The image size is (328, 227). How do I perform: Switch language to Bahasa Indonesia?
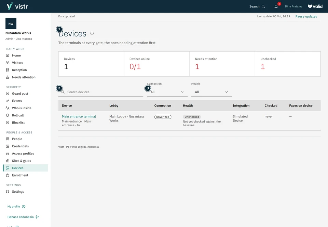23,217
